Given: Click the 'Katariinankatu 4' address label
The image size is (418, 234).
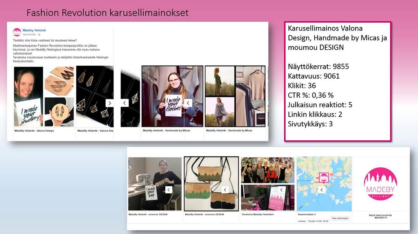Looking at the screenshot, I should pyautogui.click(x=307, y=214).
